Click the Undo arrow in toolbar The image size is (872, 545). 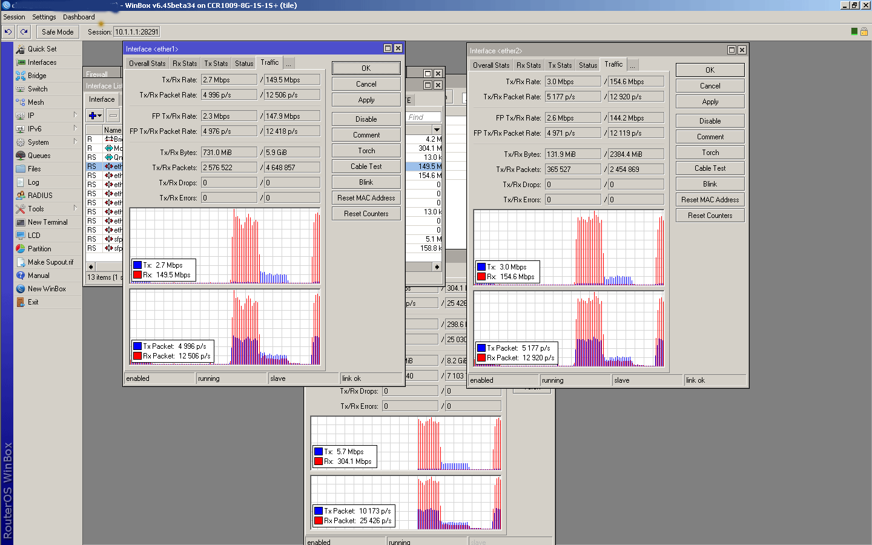coord(8,31)
